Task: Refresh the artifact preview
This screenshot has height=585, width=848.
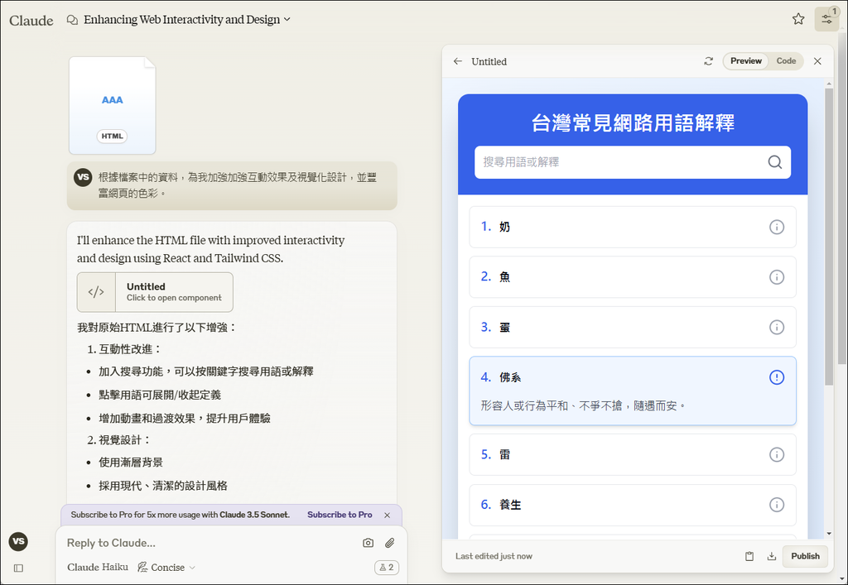Action: pyautogui.click(x=709, y=61)
